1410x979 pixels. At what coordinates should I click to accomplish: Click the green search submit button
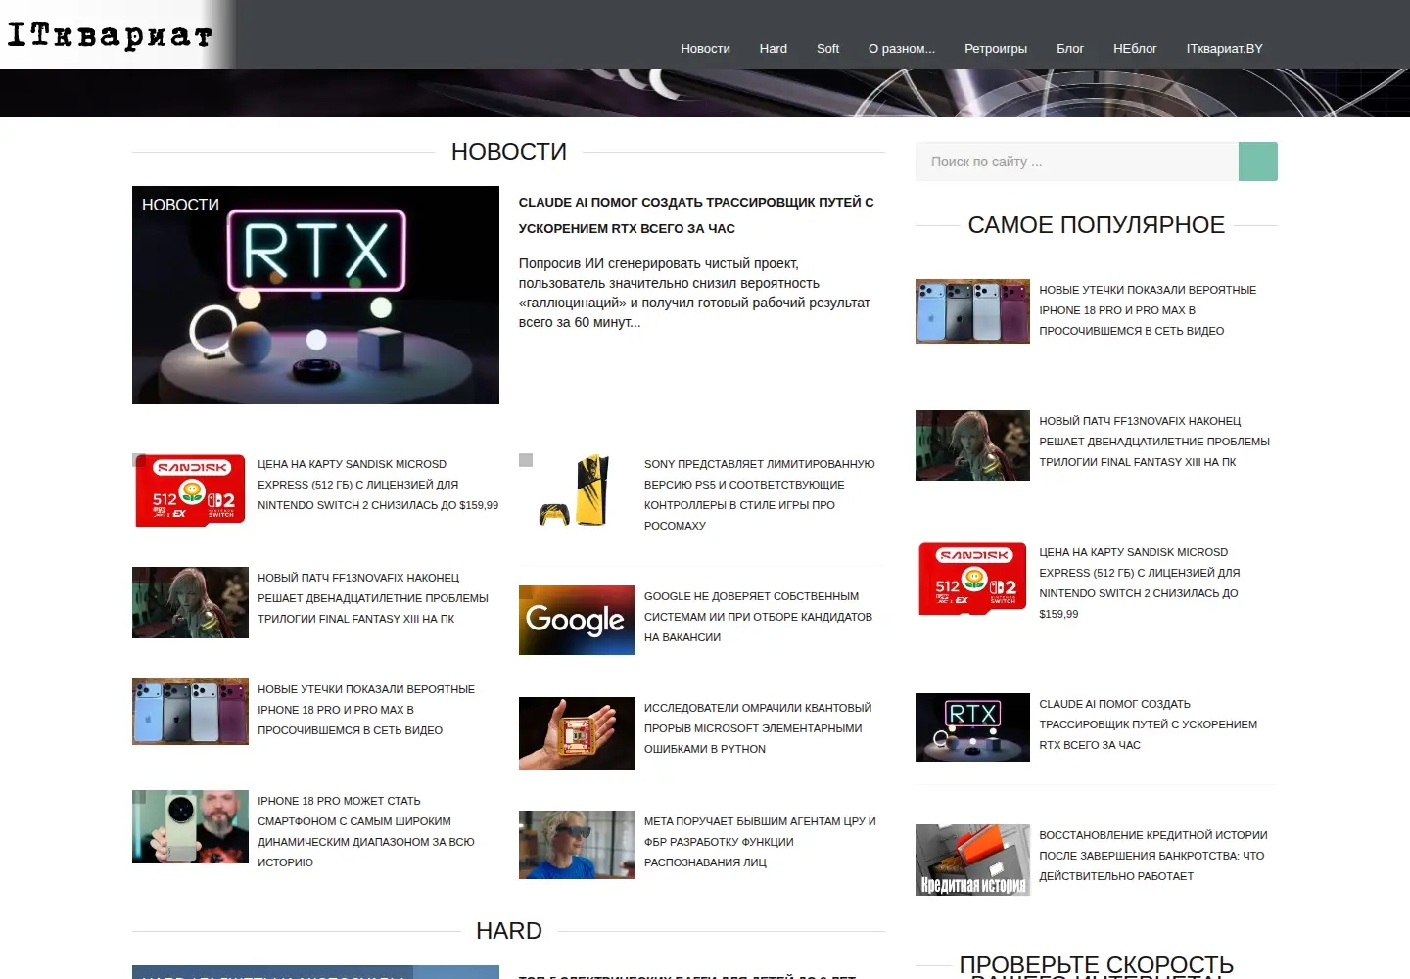(1258, 162)
